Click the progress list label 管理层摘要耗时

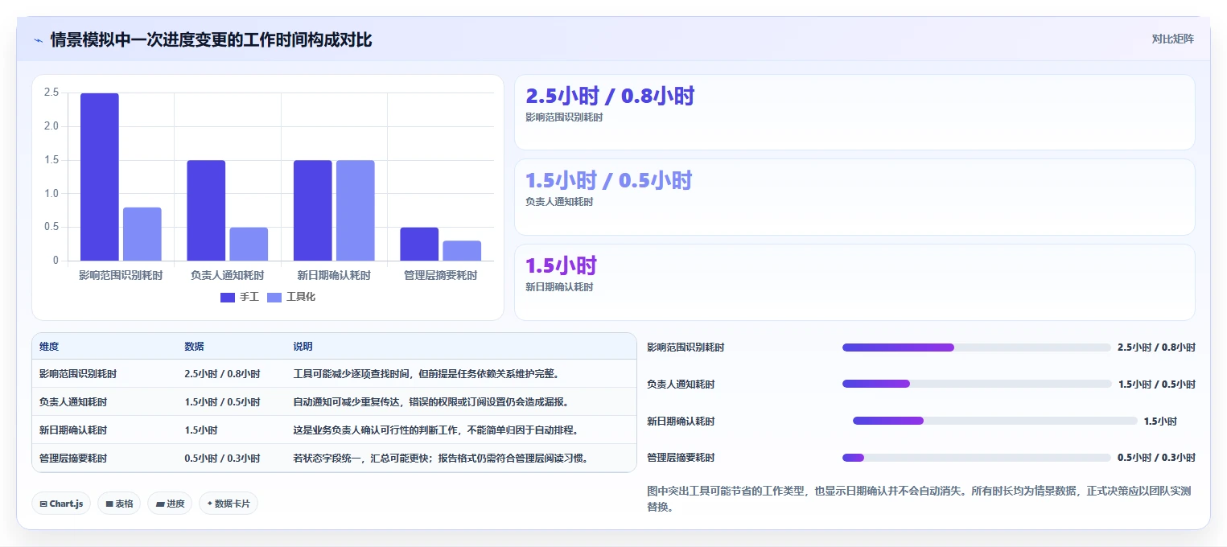point(681,458)
